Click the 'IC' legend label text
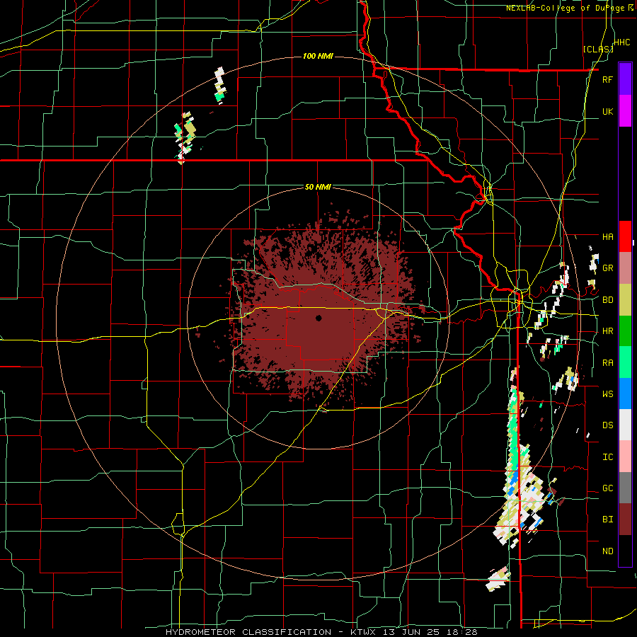 coord(607,457)
